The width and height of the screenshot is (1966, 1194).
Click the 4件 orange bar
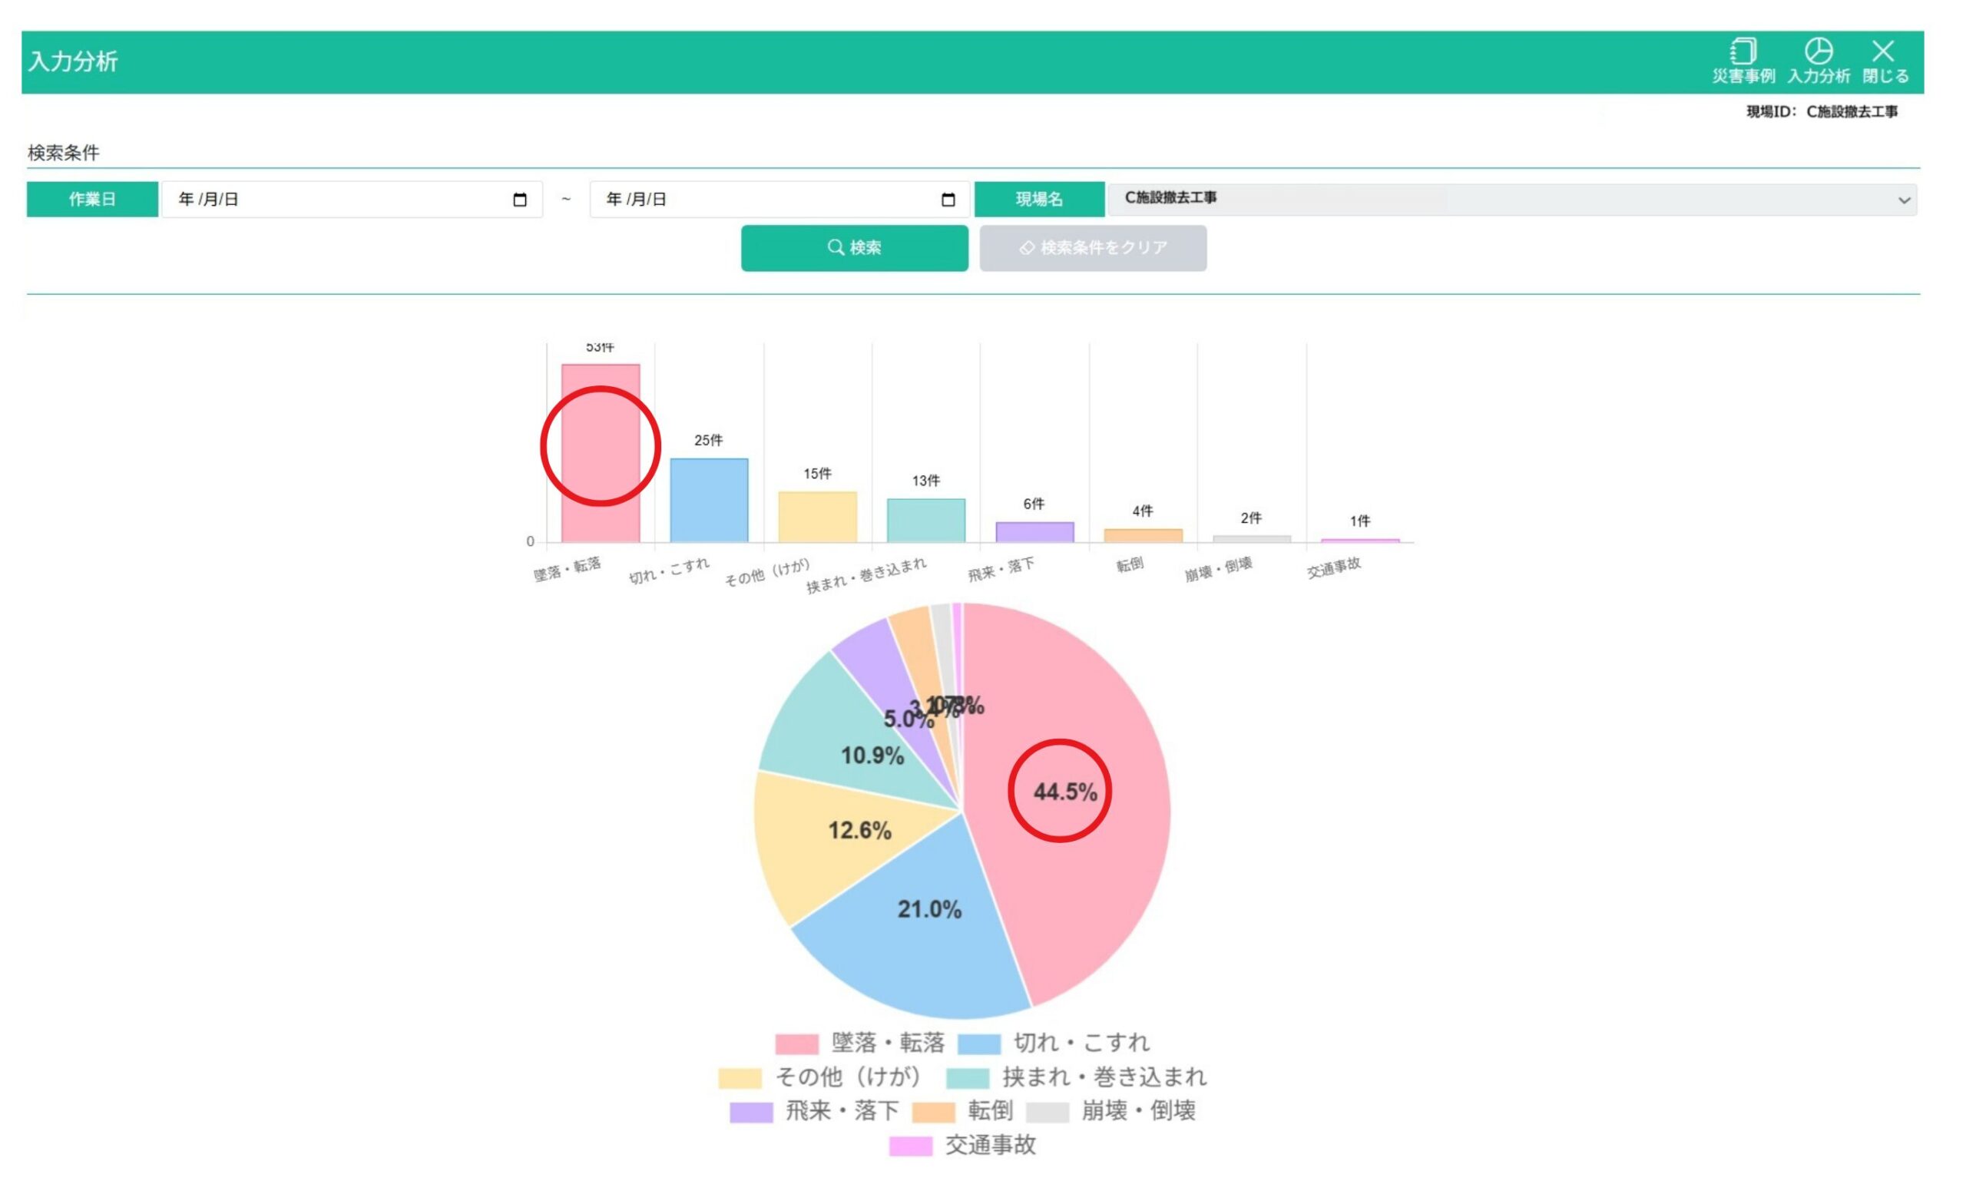click(1144, 535)
